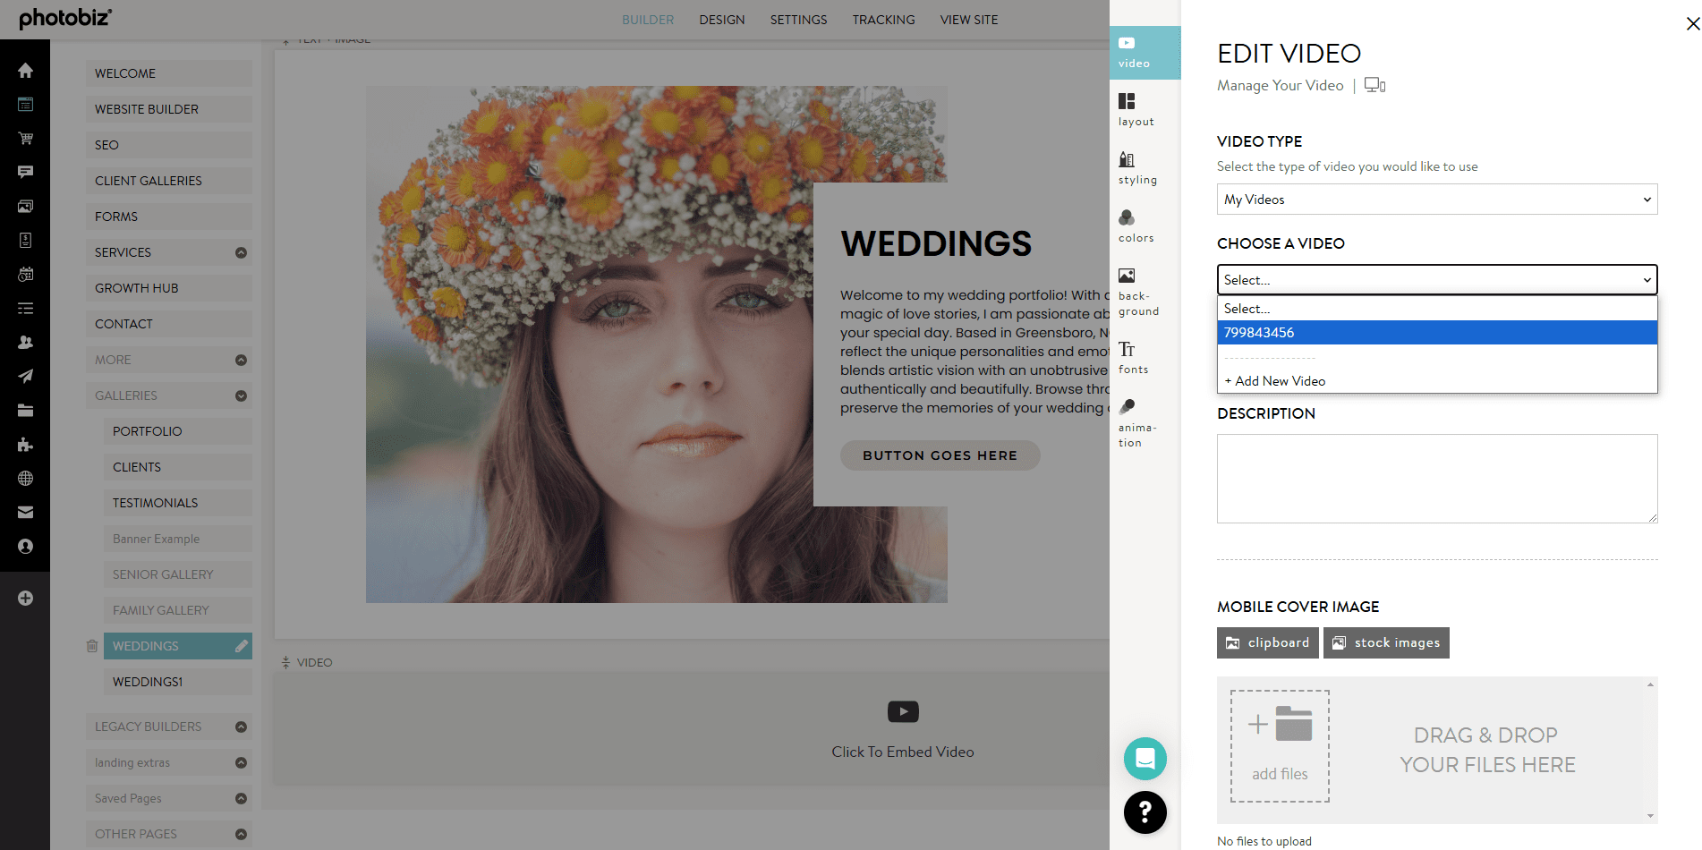This screenshot has width=1702, height=850.
Task: Switch to the Design tab
Action: tap(721, 20)
